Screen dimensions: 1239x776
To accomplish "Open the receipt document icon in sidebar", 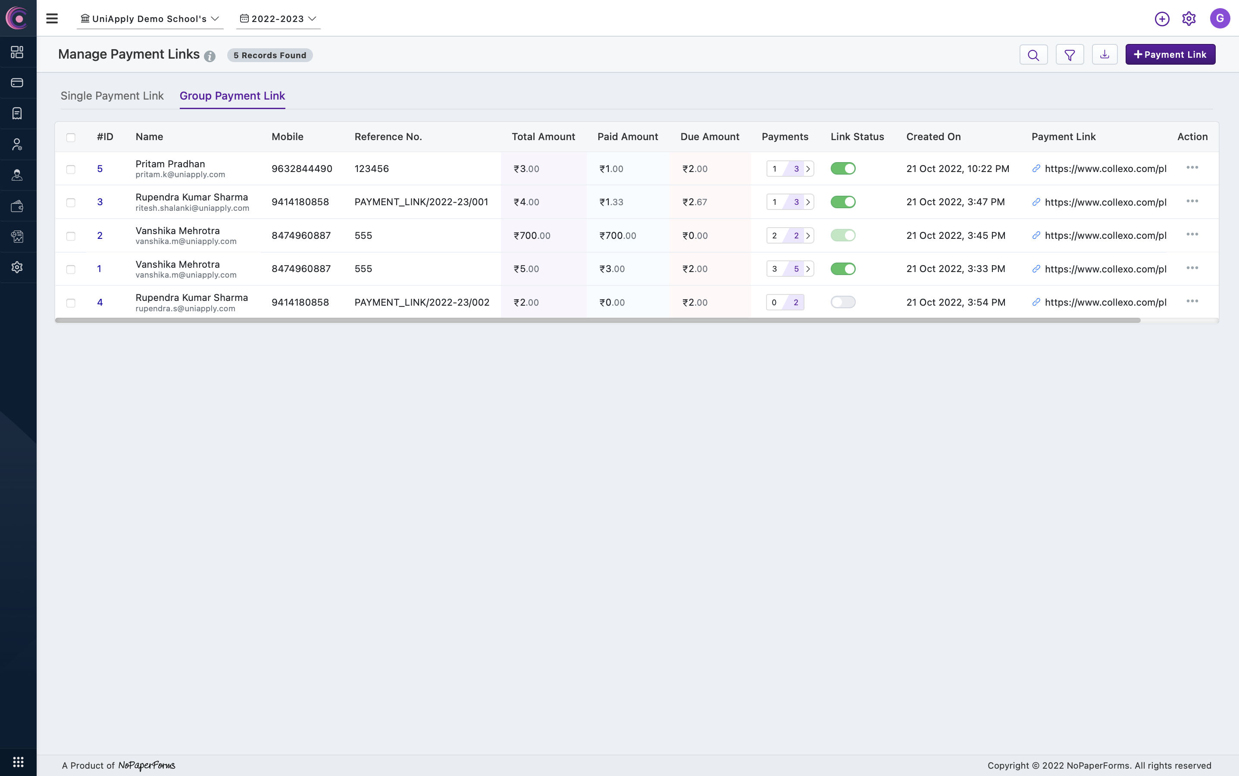I will pos(17,113).
